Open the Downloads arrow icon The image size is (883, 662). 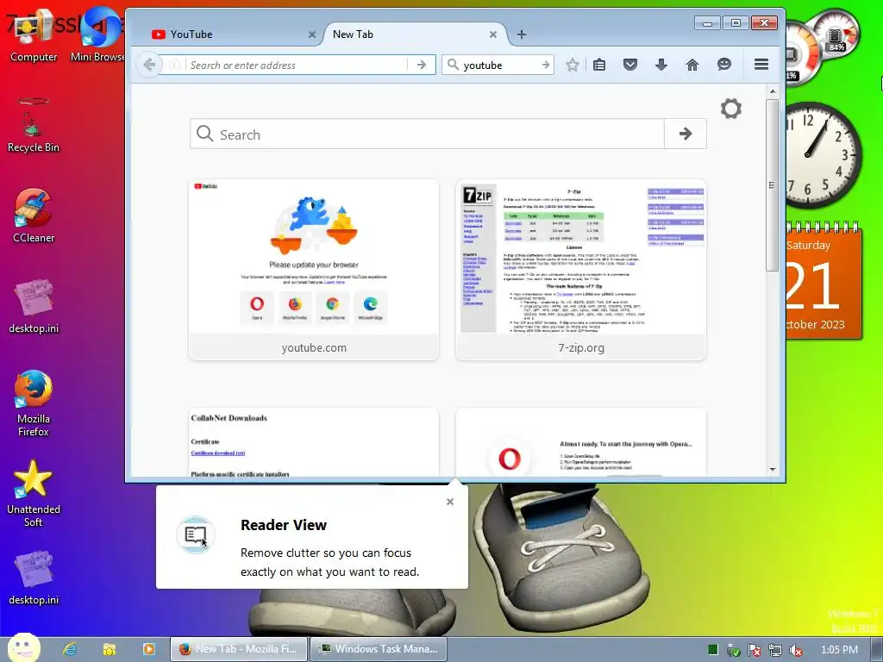pos(661,65)
